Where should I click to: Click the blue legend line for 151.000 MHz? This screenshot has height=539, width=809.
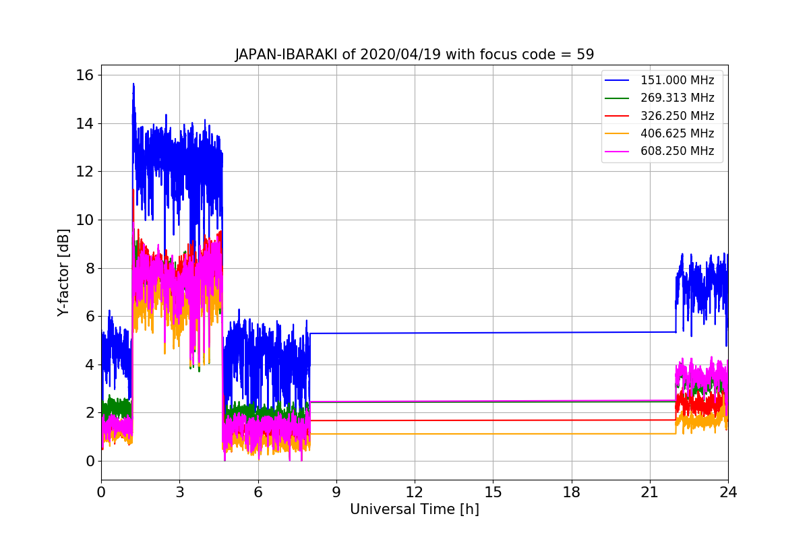tap(618, 80)
